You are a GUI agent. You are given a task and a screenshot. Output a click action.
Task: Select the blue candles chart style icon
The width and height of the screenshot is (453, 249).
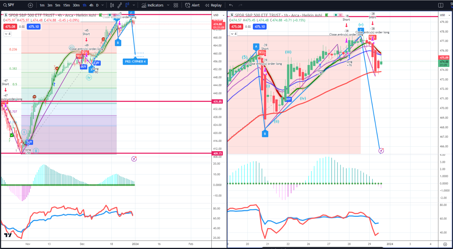pos(127,5)
